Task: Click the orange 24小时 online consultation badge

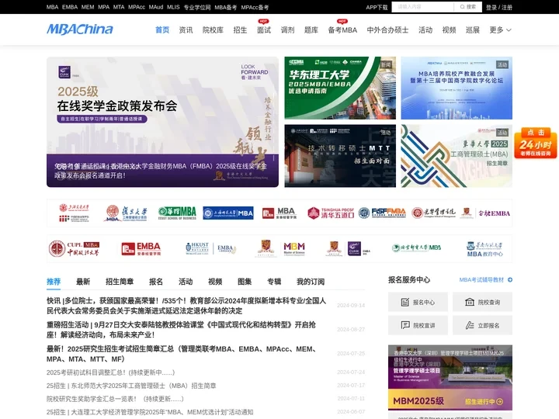Action: pos(536,143)
